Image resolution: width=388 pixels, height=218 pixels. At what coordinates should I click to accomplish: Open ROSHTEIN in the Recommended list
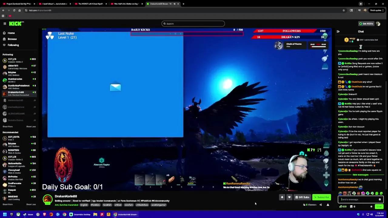tap(19, 151)
